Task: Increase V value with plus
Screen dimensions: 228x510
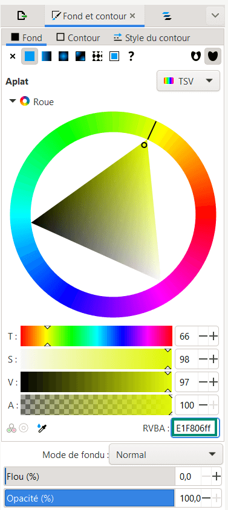Action: 213,382
